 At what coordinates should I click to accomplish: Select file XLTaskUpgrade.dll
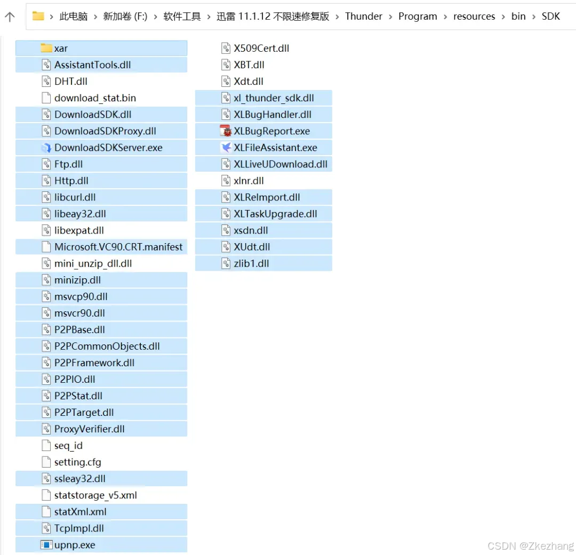(x=264, y=214)
